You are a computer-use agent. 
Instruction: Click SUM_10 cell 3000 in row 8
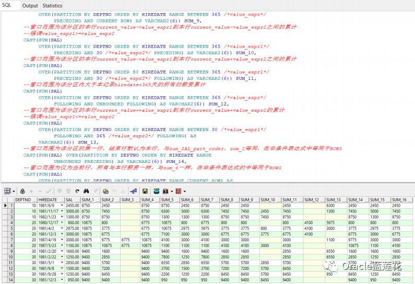point(270,245)
